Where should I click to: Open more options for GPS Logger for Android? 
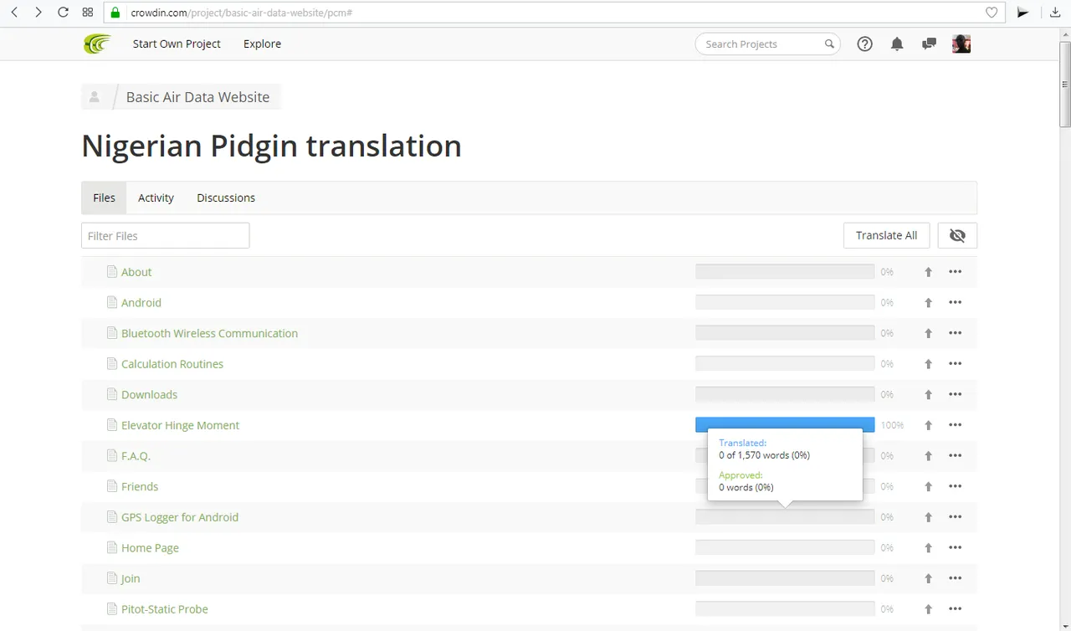(x=956, y=517)
